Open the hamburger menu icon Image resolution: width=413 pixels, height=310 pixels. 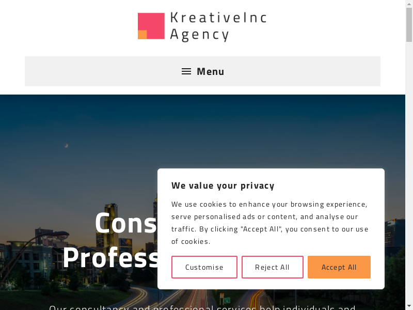click(186, 71)
